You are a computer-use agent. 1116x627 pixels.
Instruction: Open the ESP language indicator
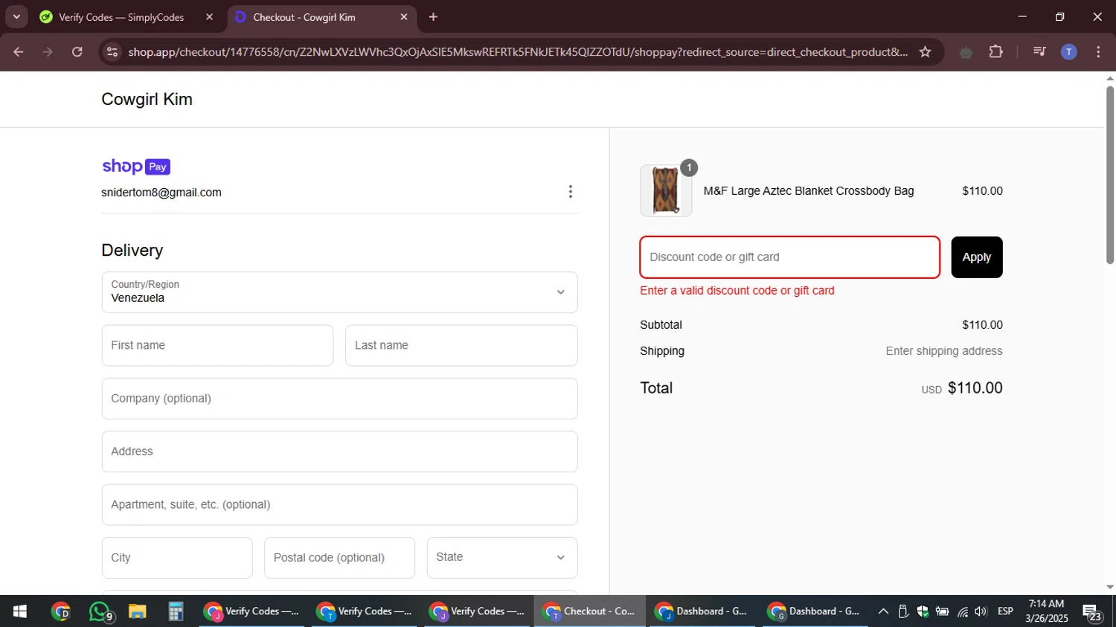pos(1005,611)
